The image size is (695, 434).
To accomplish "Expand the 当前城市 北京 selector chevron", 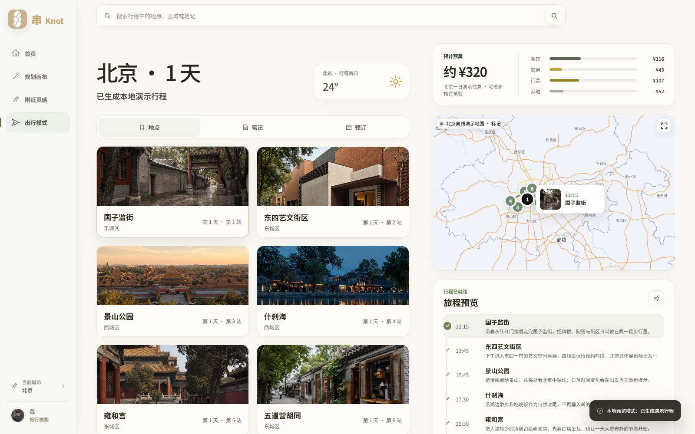I will [x=63, y=386].
